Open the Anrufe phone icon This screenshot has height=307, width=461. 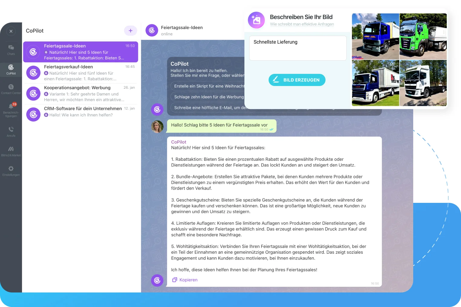click(11, 132)
